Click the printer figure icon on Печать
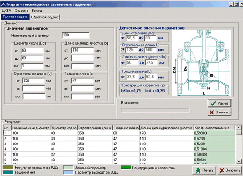This screenshot has height=176, width=243. (198, 171)
